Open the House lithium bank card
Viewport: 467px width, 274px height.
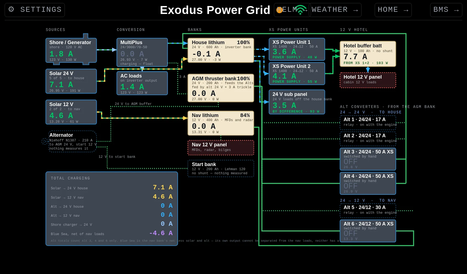click(221, 50)
